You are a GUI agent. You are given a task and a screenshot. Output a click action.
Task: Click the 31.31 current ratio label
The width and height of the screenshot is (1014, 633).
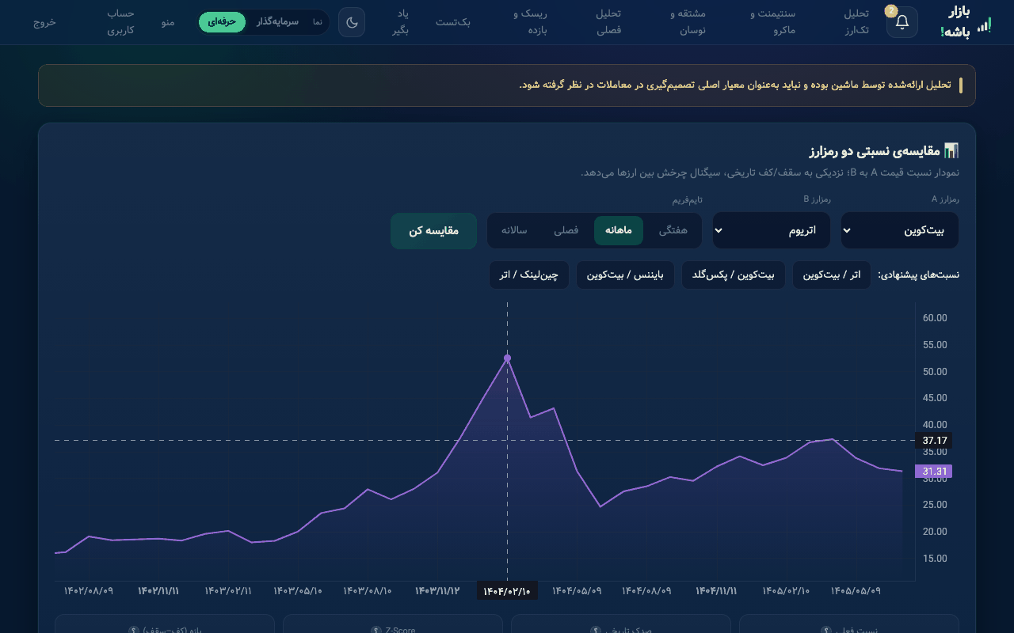click(x=933, y=472)
